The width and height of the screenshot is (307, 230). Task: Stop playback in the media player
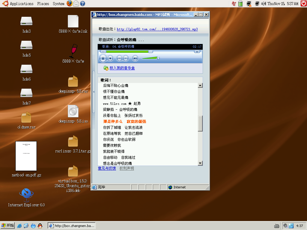pyautogui.click(x=110, y=58)
